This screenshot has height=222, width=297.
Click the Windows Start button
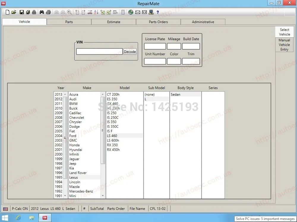pos(4,218)
